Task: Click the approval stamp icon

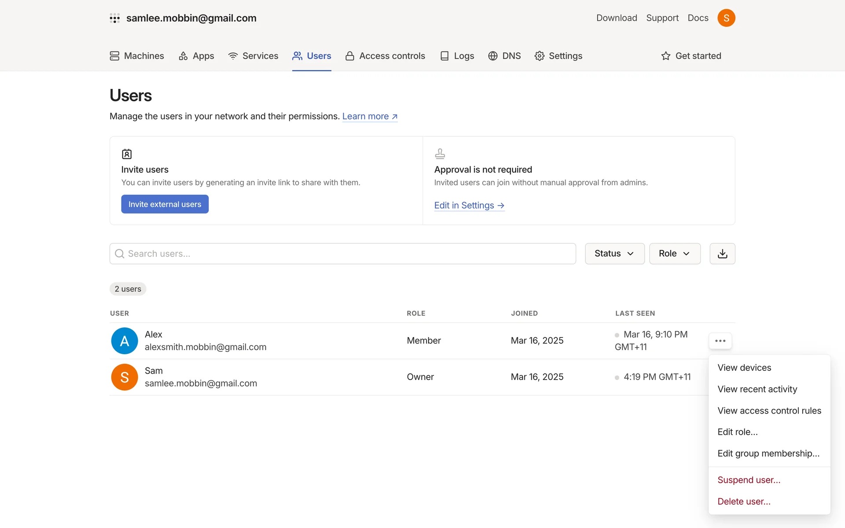Action: 440,154
